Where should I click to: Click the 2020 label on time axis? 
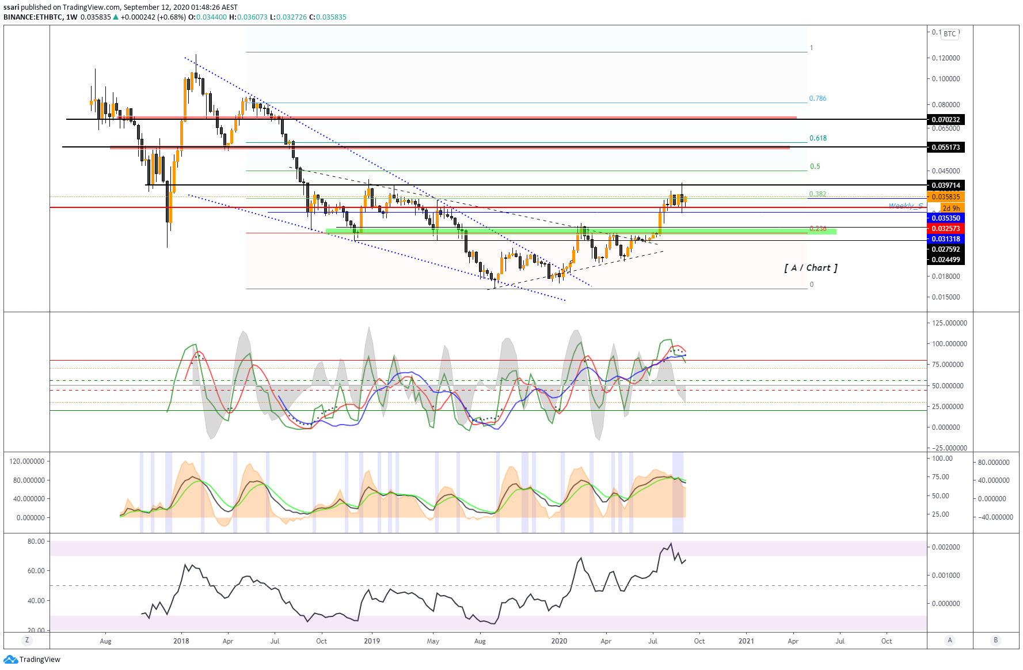pos(559,641)
